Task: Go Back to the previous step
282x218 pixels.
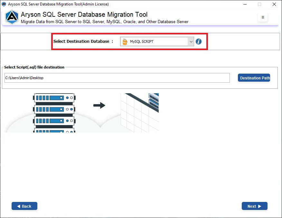Action: pos(24,206)
